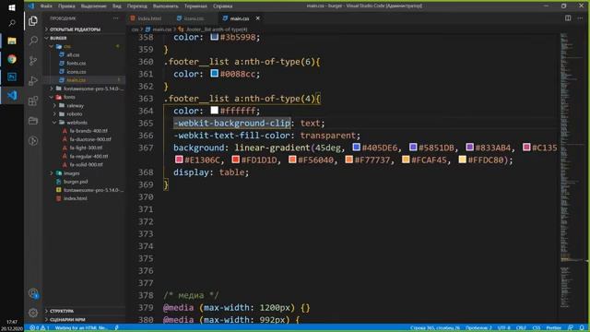590x332 pixels.
Task: Click the minimap code overview
Action: click(572, 170)
